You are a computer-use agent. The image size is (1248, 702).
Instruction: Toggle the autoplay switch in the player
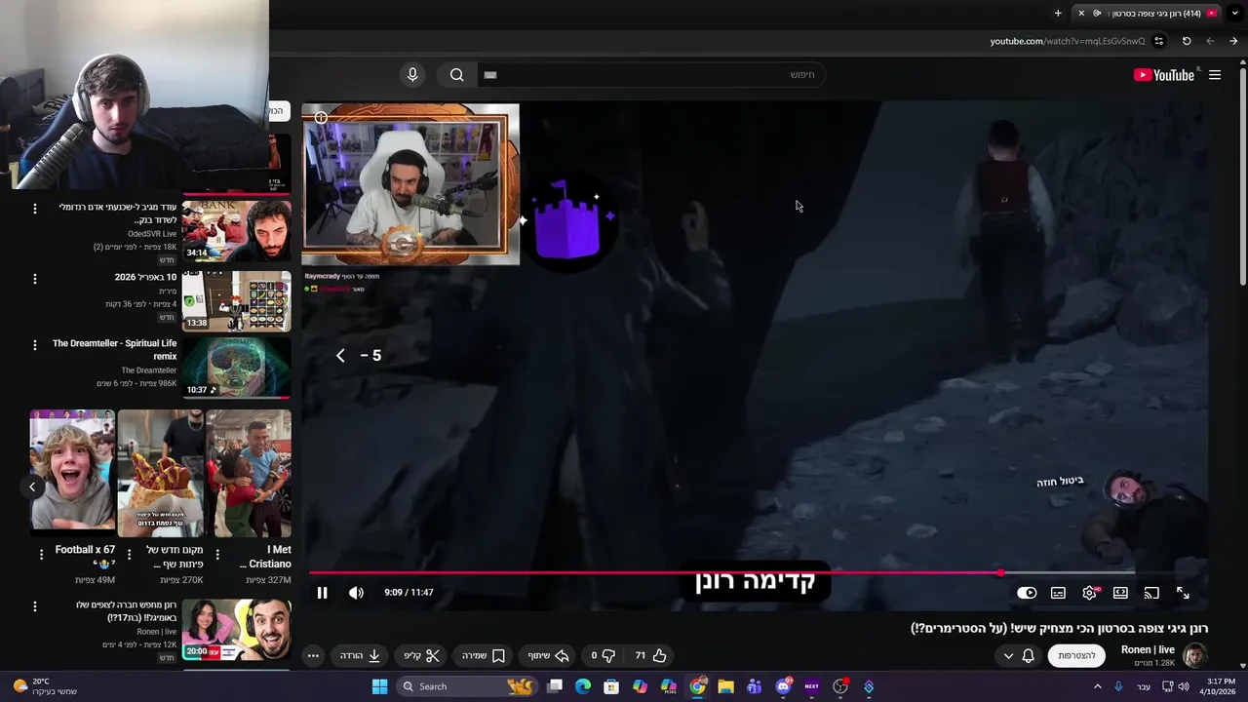coord(1027,593)
